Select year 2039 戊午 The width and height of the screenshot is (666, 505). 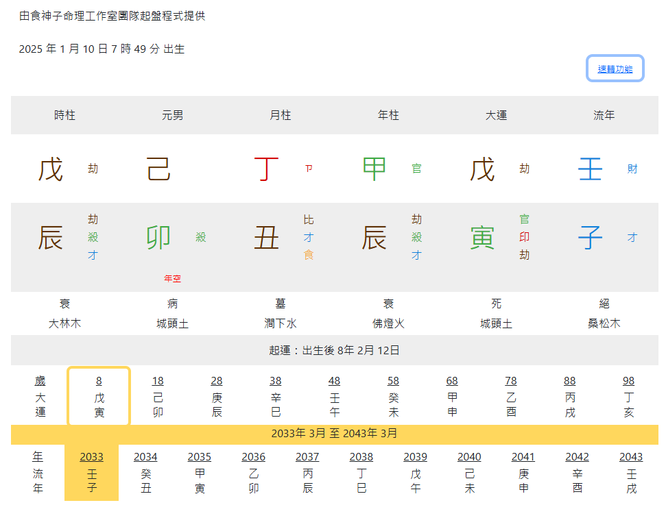pos(415,473)
